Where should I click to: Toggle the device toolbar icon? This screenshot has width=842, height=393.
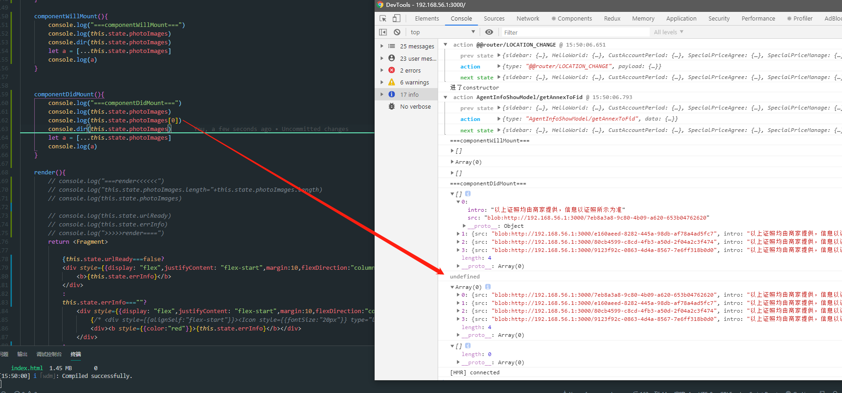tap(397, 18)
